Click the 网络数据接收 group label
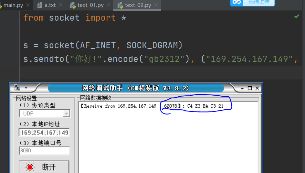 [x=95, y=98]
